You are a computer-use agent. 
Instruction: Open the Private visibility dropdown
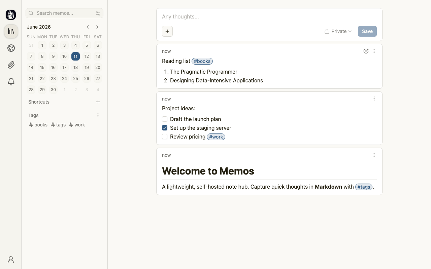coord(338,31)
